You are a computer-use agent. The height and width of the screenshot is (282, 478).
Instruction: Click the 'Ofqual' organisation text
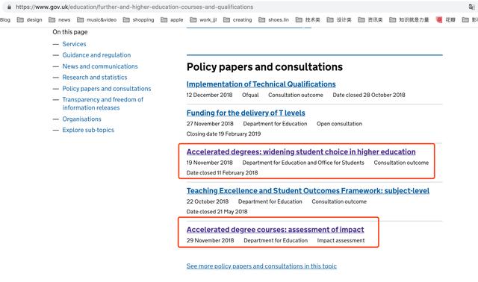point(250,95)
